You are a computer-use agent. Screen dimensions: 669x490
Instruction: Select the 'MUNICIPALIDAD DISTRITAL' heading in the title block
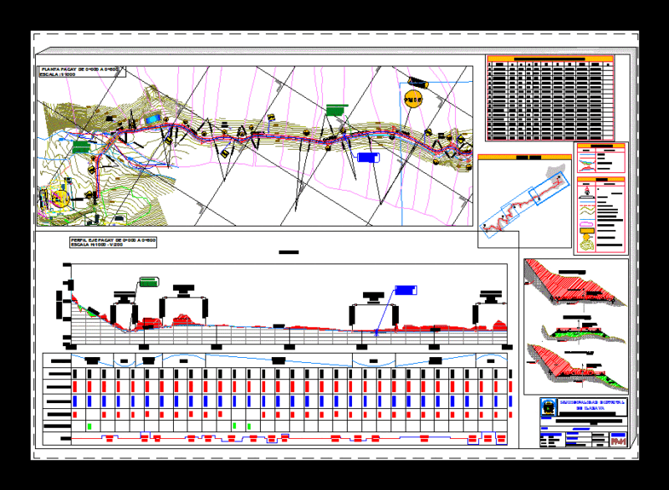592,402
